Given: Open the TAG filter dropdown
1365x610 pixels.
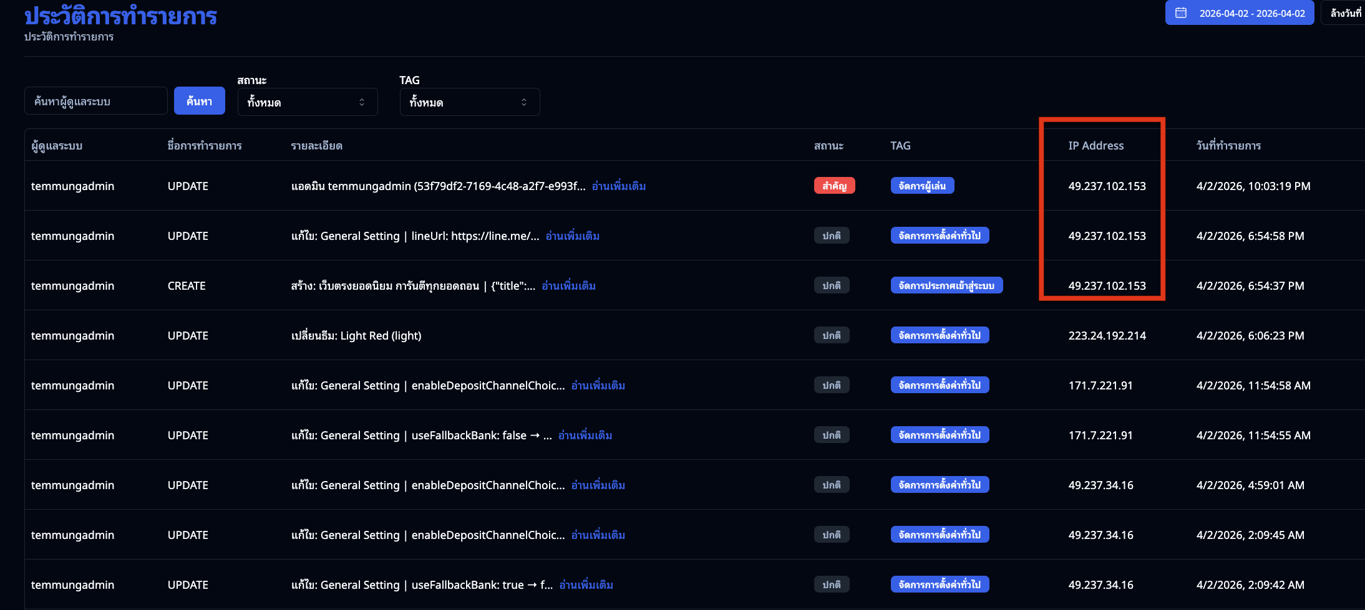Looking at the screenshot, I should click(x=469, y=102).
